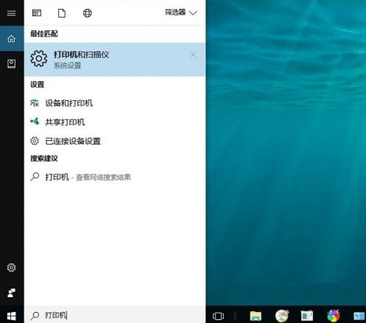Image resolution: width=366 pixels, height=323 pixels.
Task: Open the Notebook icon in sidebar
Action: (x=11, y=64)
